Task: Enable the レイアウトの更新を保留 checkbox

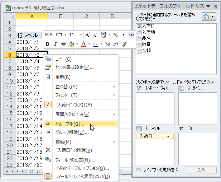Action: coord(138,170)
